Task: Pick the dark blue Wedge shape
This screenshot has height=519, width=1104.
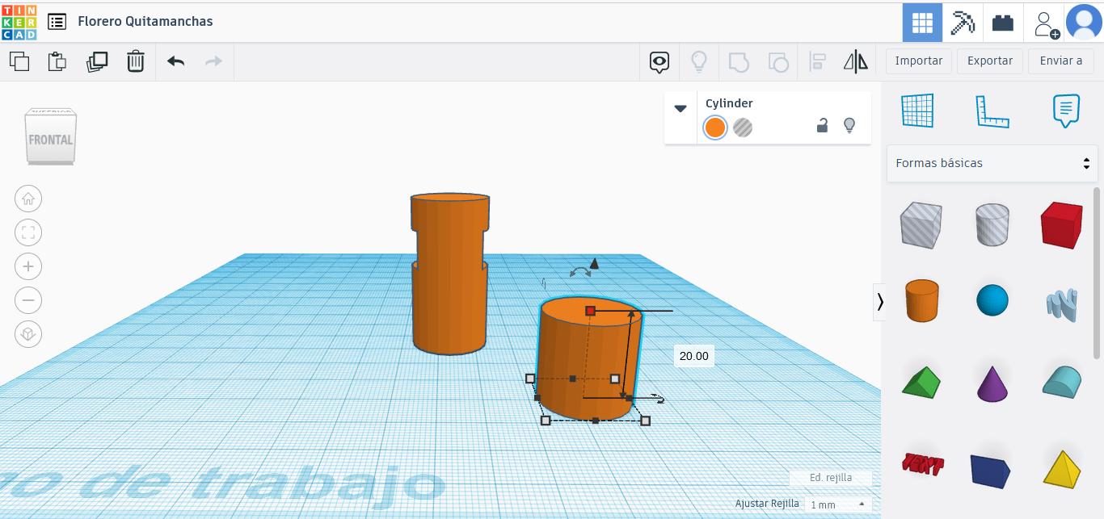Action: pyautogui.click(x=991, y=471)
